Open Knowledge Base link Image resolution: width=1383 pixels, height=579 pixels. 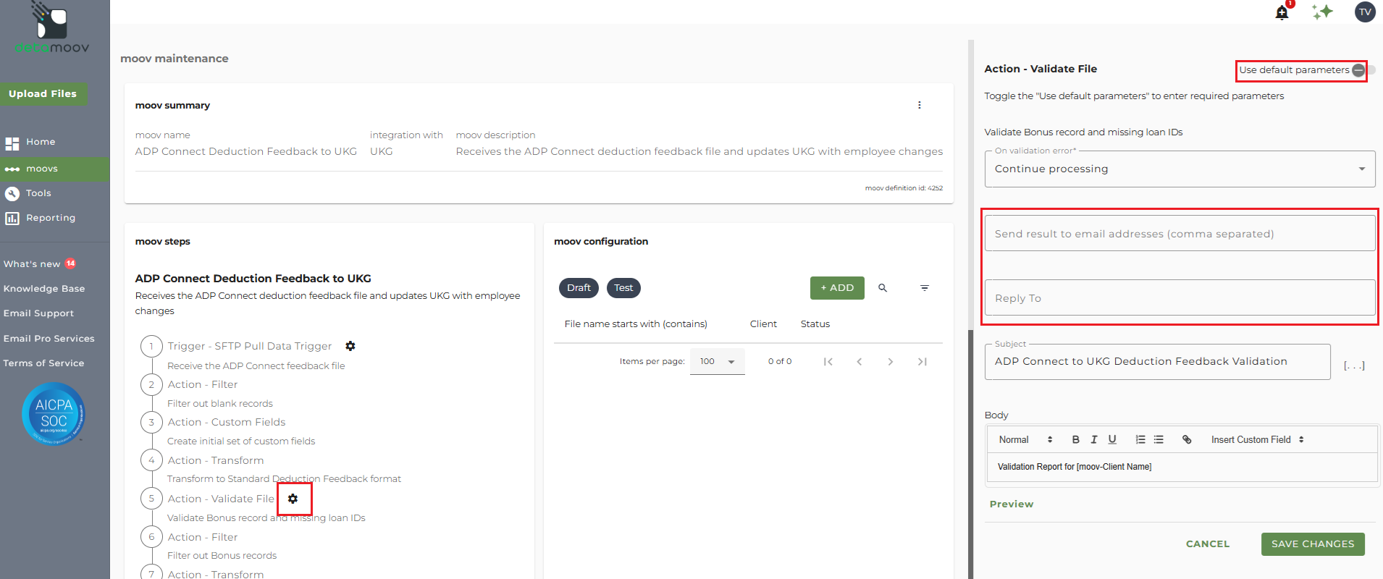(x=44, y=289)
